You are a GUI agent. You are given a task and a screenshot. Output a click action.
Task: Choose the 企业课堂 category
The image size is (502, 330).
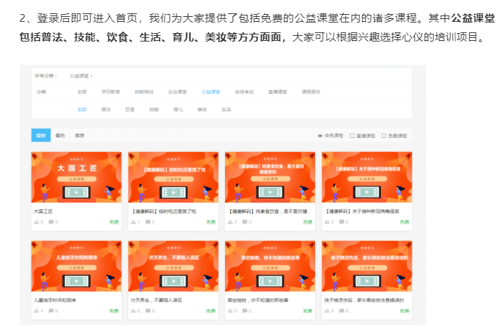(177, 92)
